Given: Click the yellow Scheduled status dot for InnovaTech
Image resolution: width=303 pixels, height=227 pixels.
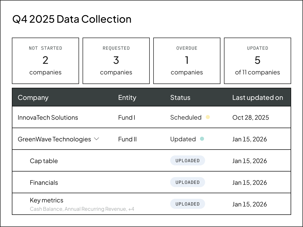Looking at the screenshot, I should tap(208, 117).
